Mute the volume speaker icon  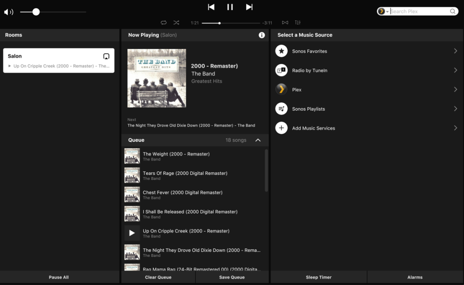coord(9,12)
